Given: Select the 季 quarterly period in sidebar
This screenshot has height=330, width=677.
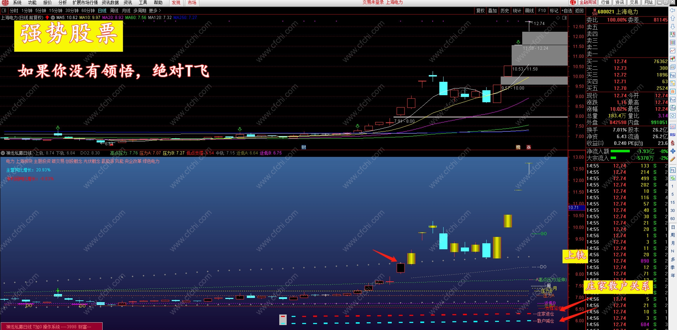Looking at the screenshot, I should (x=673, y=267).
